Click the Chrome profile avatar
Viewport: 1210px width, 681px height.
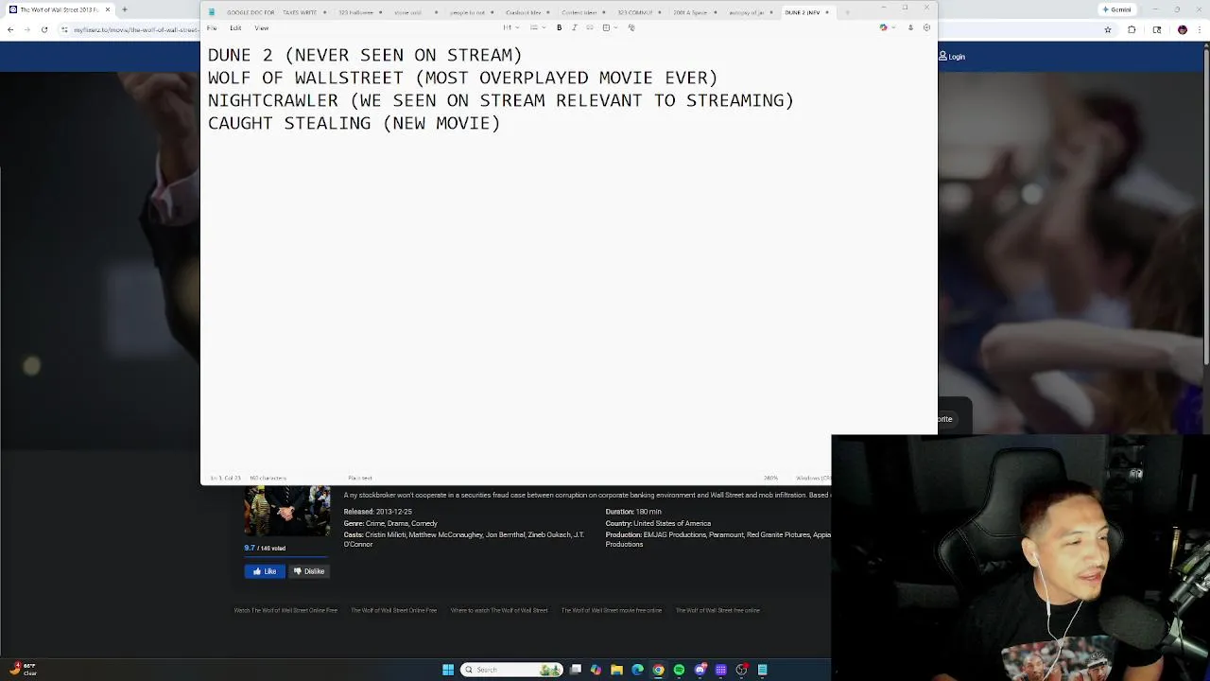1182,29
